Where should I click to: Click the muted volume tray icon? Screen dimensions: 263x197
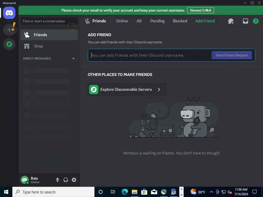point(230,192)
